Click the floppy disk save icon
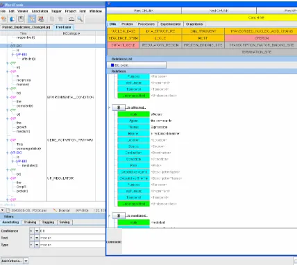The width and height of the screenshot is (297, 265). [x=21, y=19]
